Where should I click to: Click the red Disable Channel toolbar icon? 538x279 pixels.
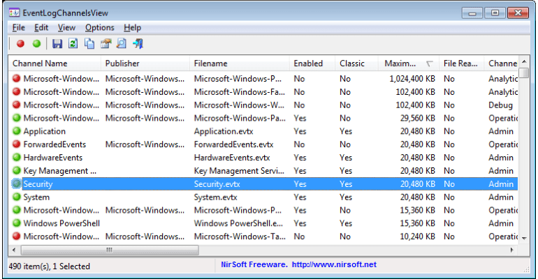point(20,44)
